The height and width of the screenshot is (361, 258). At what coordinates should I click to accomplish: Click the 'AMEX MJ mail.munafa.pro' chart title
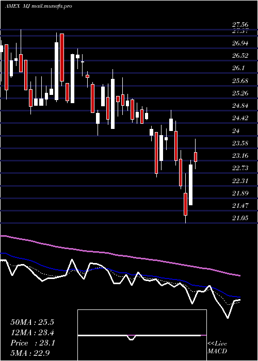(38, 6)
